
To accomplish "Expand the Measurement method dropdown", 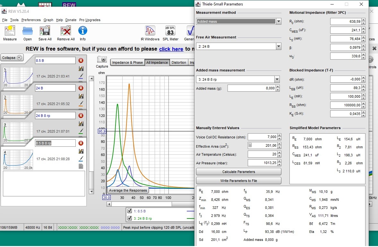I will (279, 21).
